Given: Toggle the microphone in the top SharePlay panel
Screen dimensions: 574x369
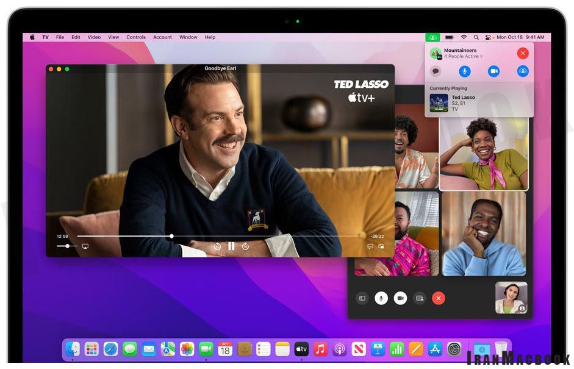Looking at the screenshot, I should pyautogui.click(x=465, y=71).
